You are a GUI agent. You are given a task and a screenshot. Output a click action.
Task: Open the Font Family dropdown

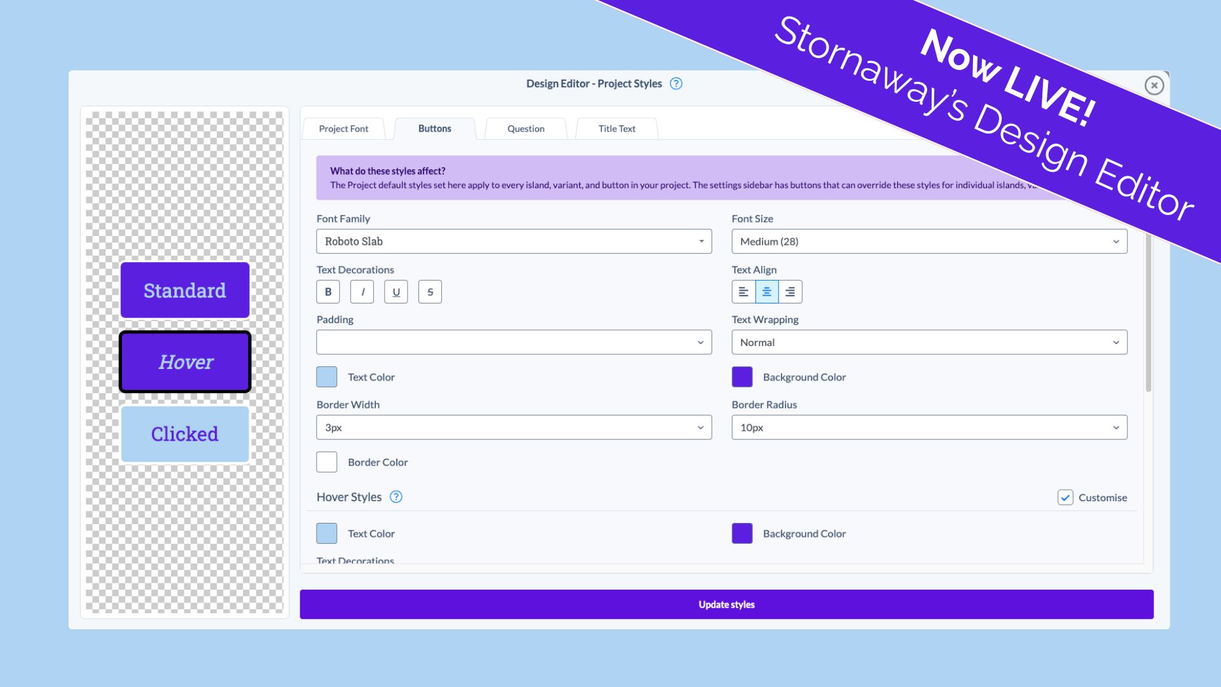pyautogui.click(x=514, y=242)
